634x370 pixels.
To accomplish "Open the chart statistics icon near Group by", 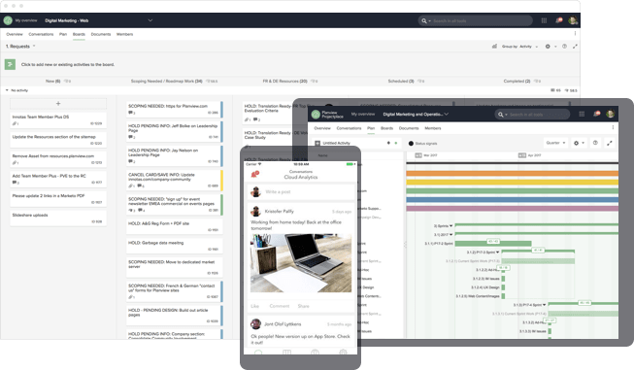I will [494, 47].
